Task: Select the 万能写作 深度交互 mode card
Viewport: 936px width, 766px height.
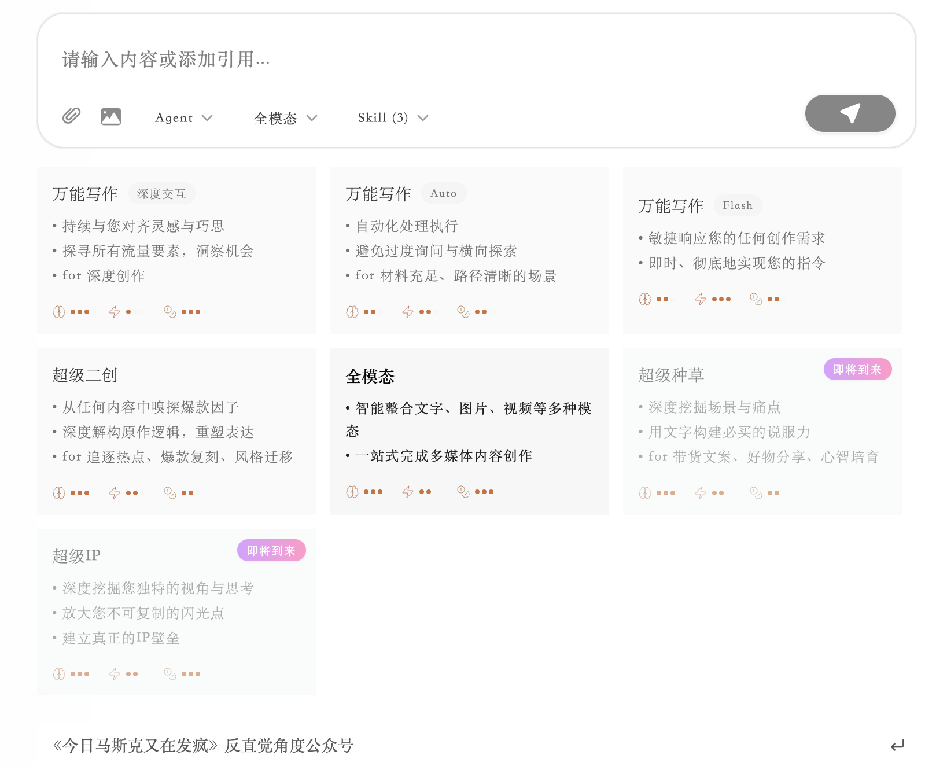Action: coord(176,250)
